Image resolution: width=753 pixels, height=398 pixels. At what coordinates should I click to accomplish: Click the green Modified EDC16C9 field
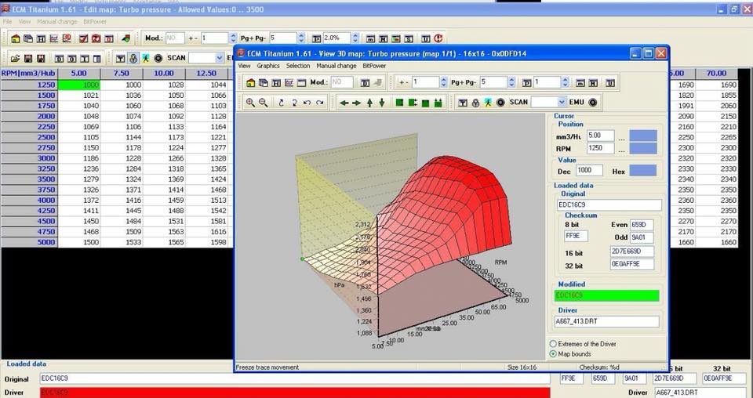click(606, 296)
